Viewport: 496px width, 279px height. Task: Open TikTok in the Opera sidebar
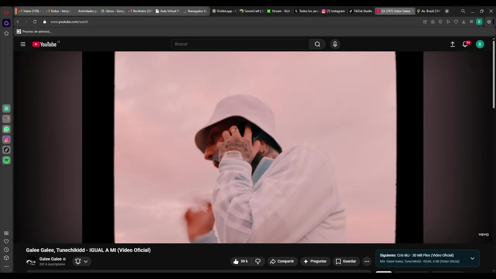point(7,150)
